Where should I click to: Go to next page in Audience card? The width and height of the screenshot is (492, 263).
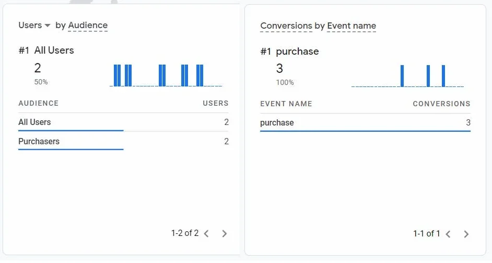point(225,234)
